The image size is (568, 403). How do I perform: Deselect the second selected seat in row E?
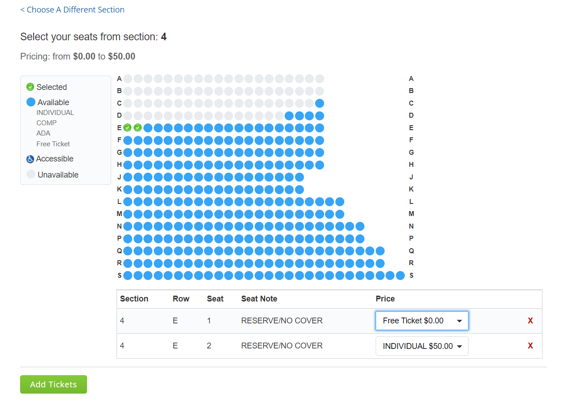[138, 127]
